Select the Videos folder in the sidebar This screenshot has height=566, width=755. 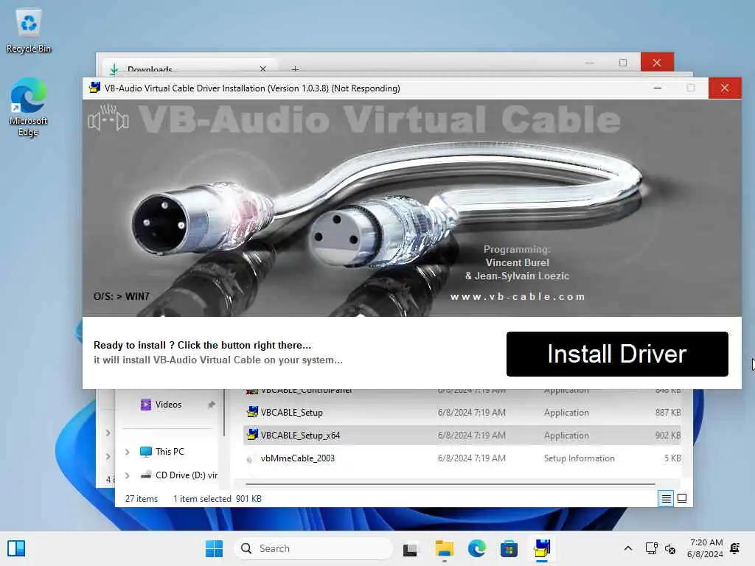[169, 405]
